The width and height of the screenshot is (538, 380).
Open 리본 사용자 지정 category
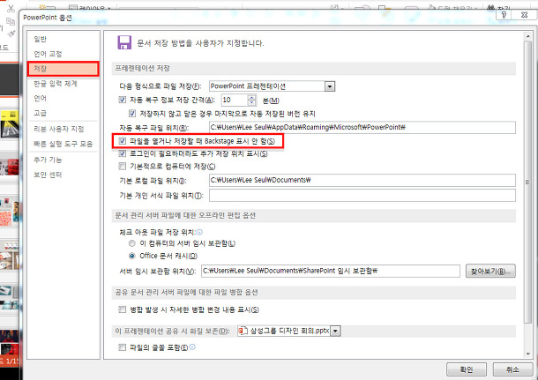[59, 129]
